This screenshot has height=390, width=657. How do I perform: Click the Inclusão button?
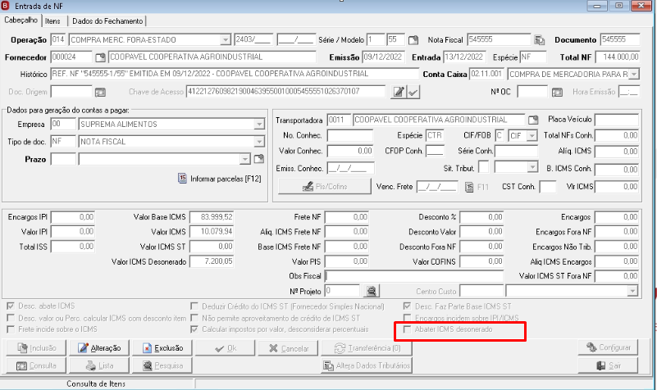[36, 347]
